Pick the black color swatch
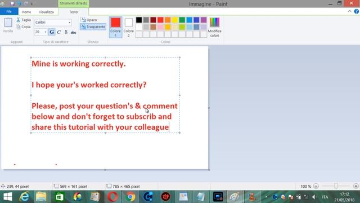This screenshot has height=203, width=360. click(x=139, y=20)
